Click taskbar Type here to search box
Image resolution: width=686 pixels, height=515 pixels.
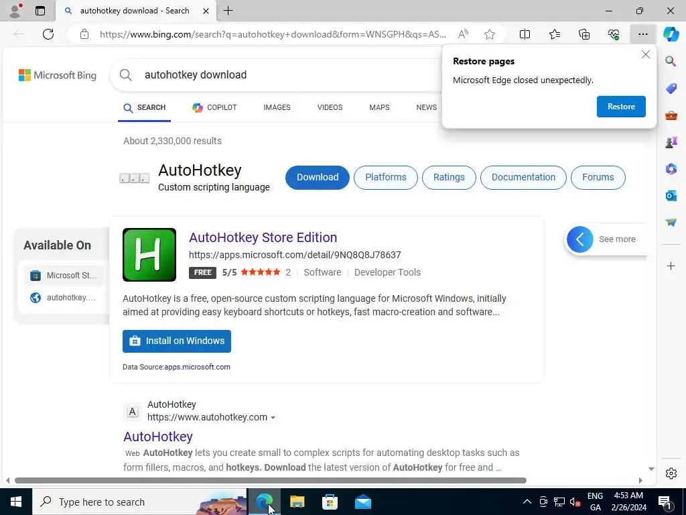point(139,502)
